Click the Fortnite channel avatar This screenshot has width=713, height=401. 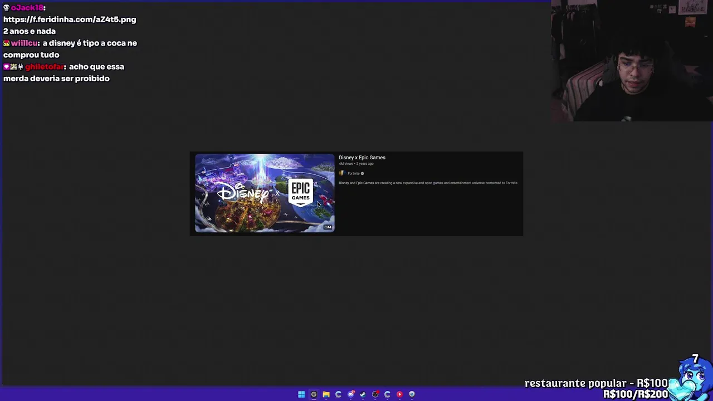pyautogui.click(x=341, y=173)
